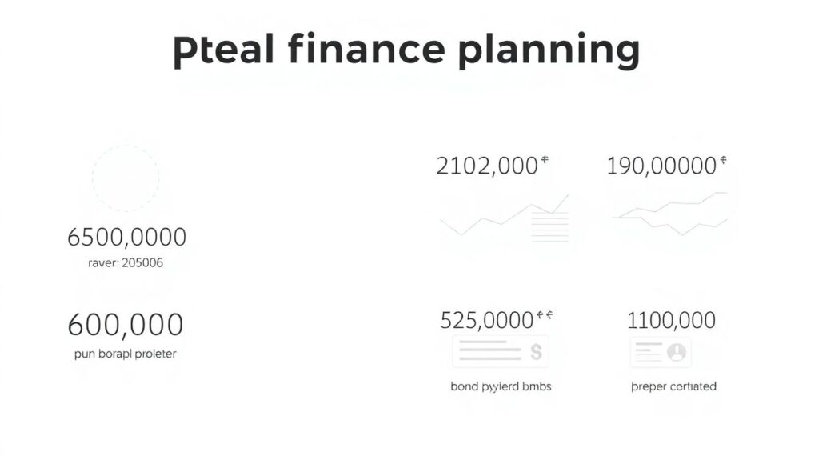The width and height of the screenshot is (819, 468).
Task: Select the 6500,0000 figure
Action: [x=127, y=237]
